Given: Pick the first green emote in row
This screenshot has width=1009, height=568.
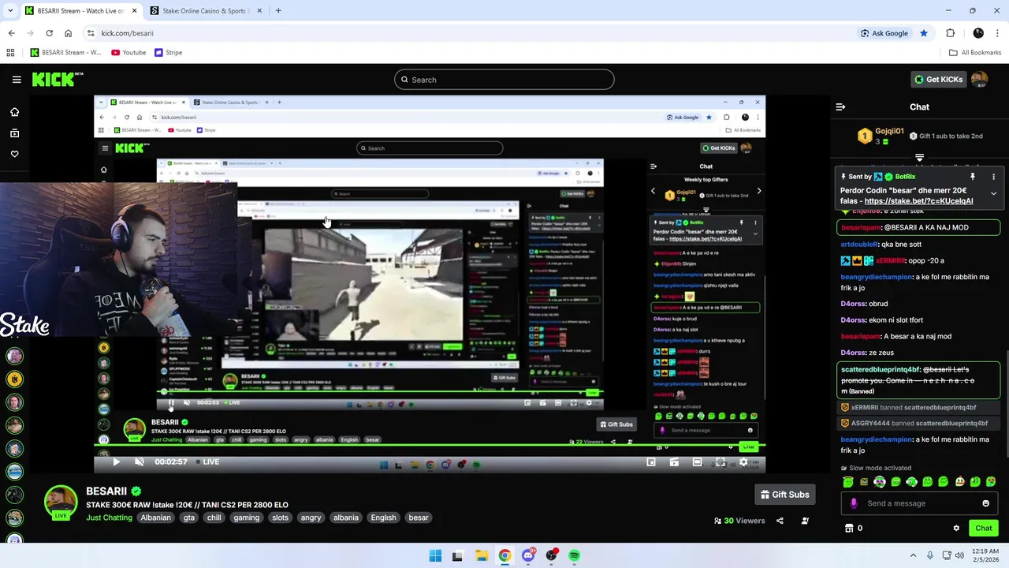Looking at the screenshot, I should 848,482.
